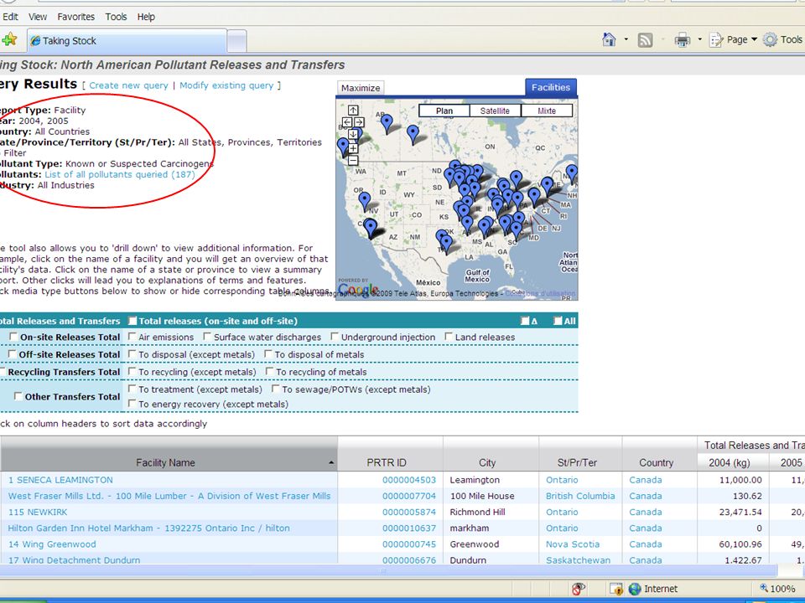The height and width of the screenshot is (603, 805).
Task: Select the map marker near Nevada
Action: click(365, 202)
